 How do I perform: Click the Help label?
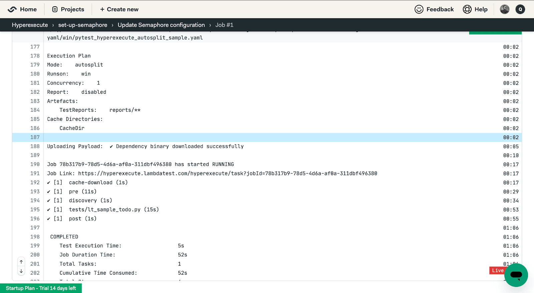(x=481, y=9)
